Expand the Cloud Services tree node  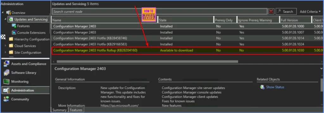5,46
